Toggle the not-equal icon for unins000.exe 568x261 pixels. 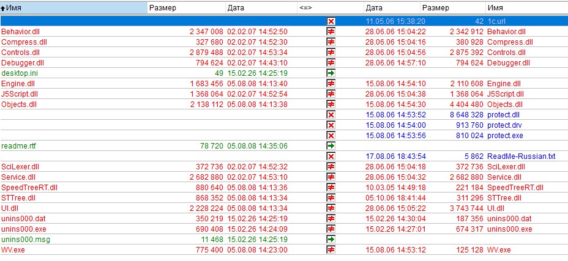click(331, 229)
